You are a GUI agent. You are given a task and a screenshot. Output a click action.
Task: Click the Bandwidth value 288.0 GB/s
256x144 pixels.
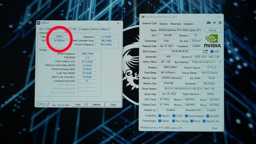(x=209, y=84)
